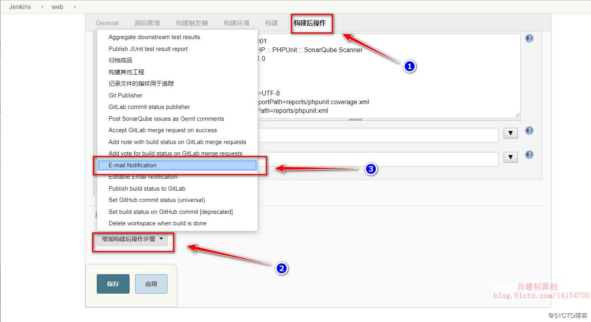Open help for the analysis properties textarea

[x=529, y=38]
